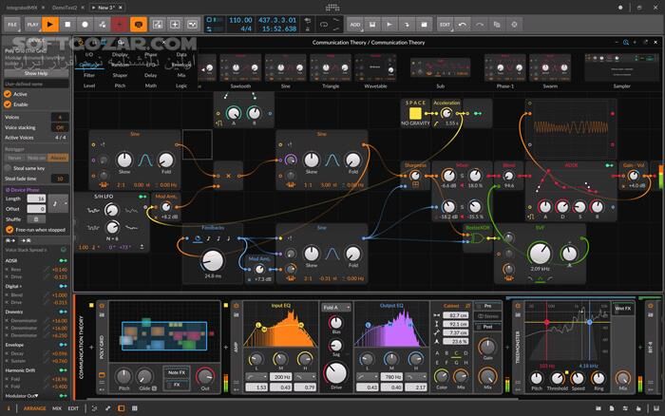
Task: Select the Always retrigger option
Action: 58,158
